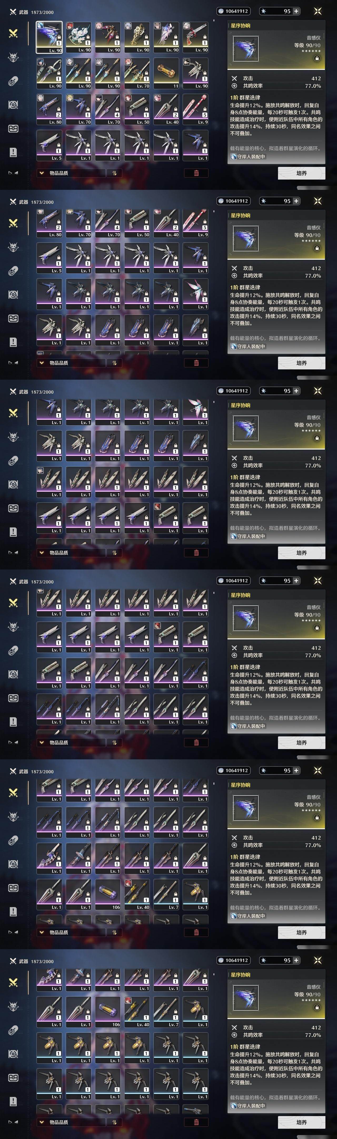The height and width of the screenshot is (1139, 337).
Task: Toggle the lock on the 星序协响 detail card at top
Action: coord(317,58)
